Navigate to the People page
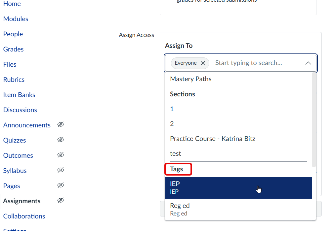The height and width of the screenshot is (231, 336). click(x=13, y=34)
